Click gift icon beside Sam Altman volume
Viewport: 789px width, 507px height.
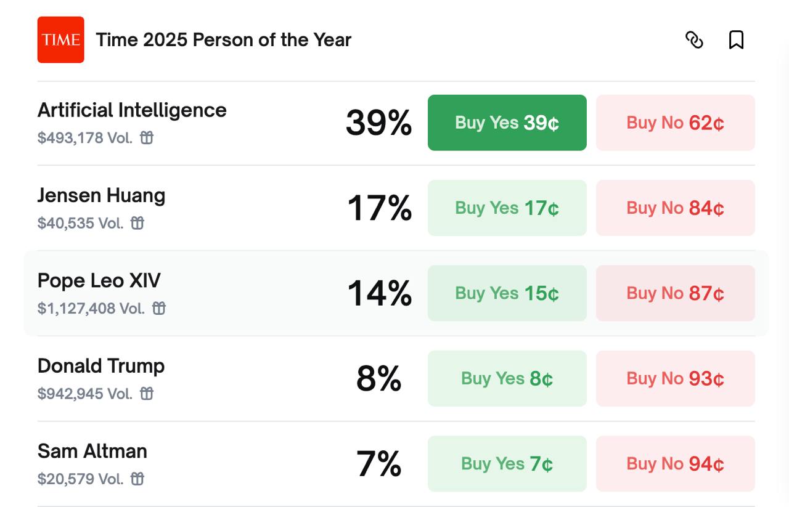(x=137, y=479)
